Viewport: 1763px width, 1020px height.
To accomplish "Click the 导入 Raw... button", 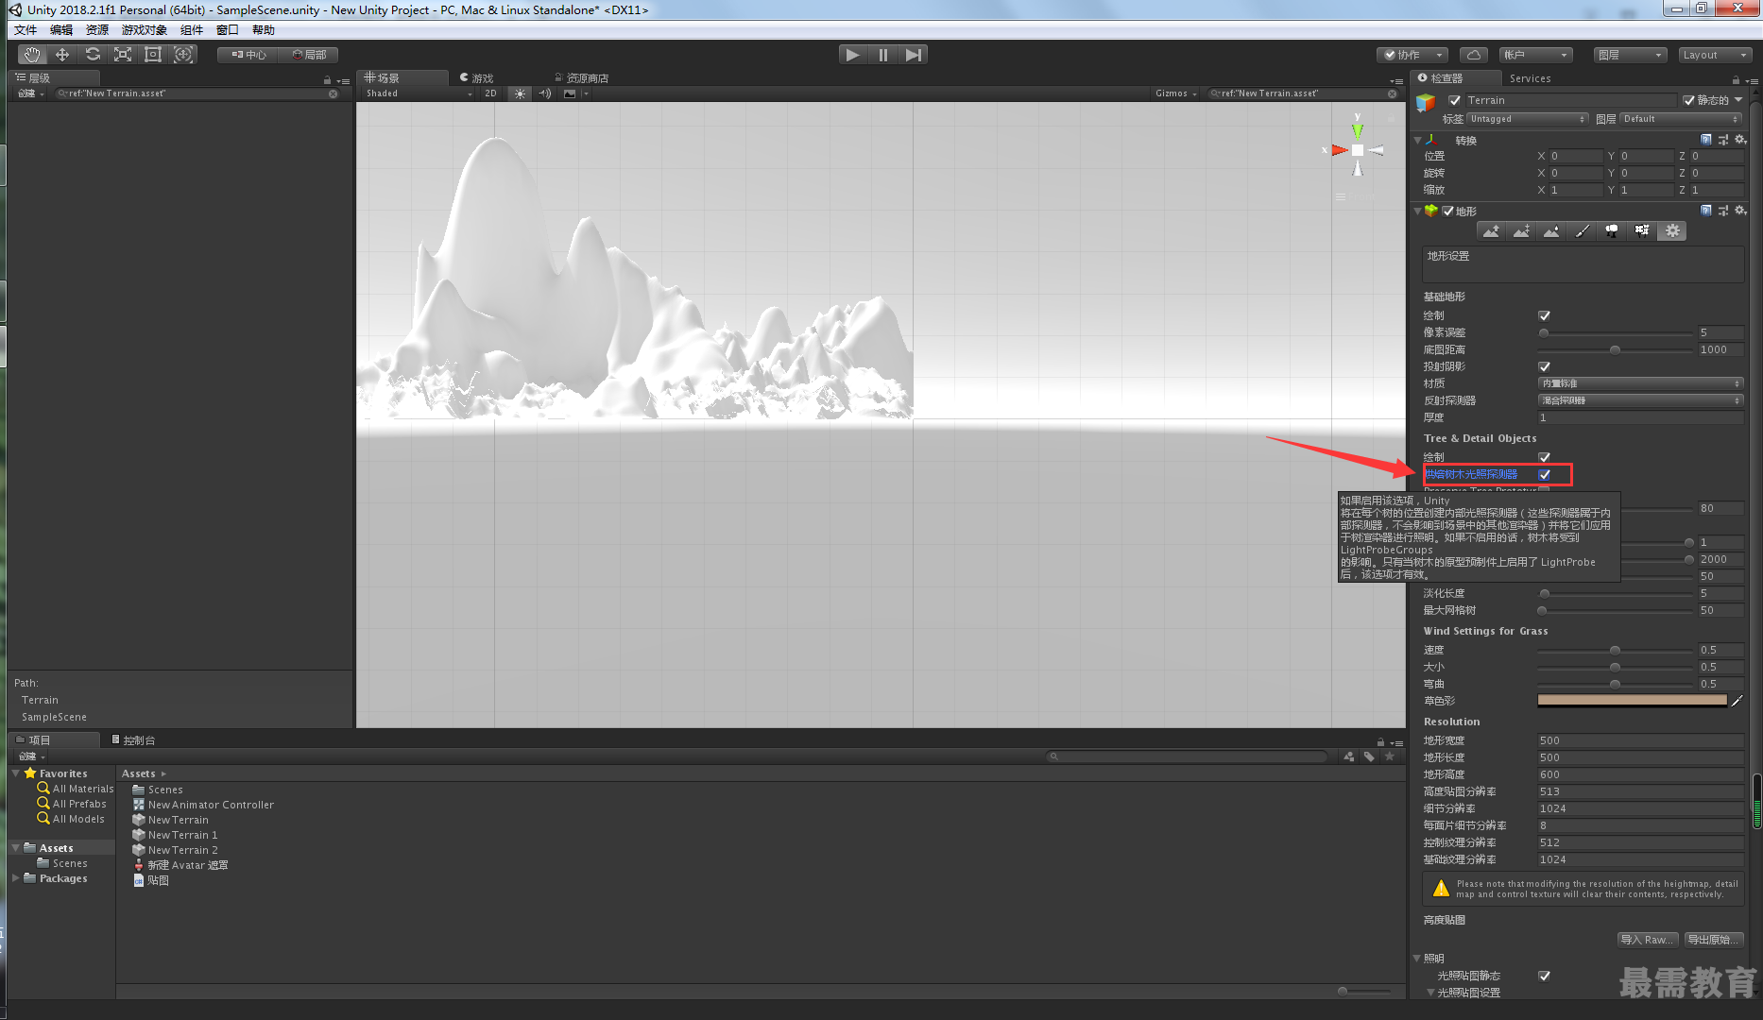I will pos(1647,940).
